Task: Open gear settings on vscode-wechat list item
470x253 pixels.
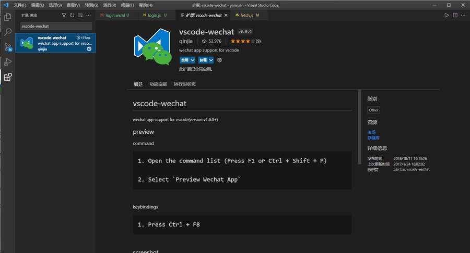Action: (x=89, y=49)
